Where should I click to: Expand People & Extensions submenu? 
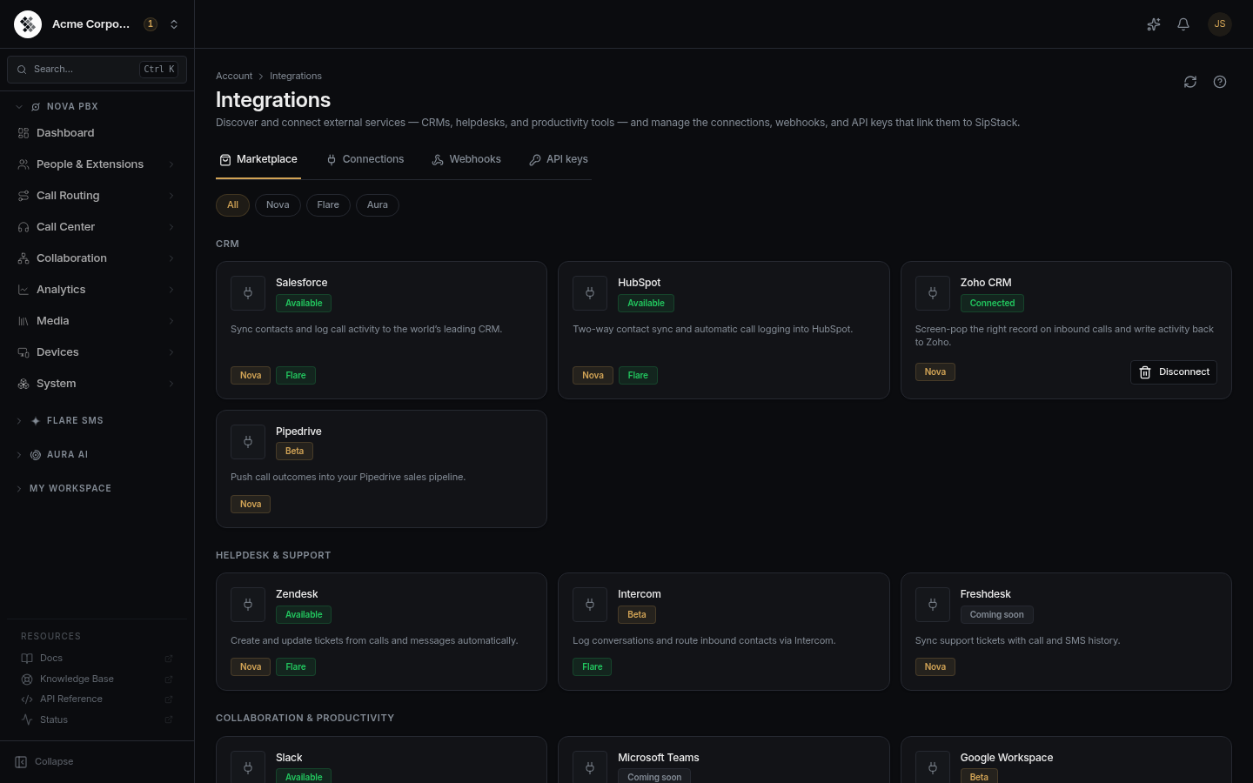click(x=171, y=164)
